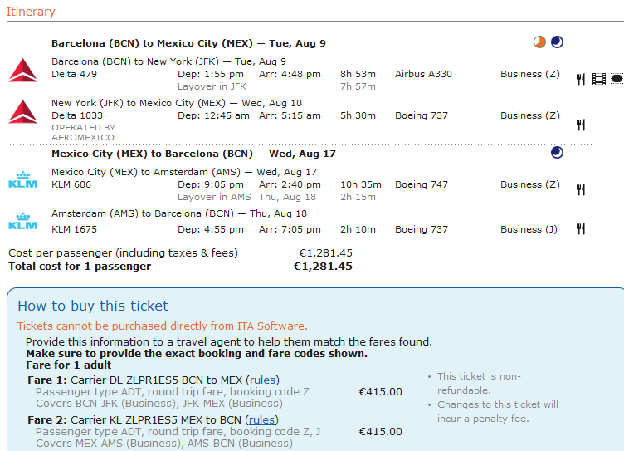The image size is (624, 451).
Task: Click the Delta logo for flight 1033
Action: [x=22, y=111]
